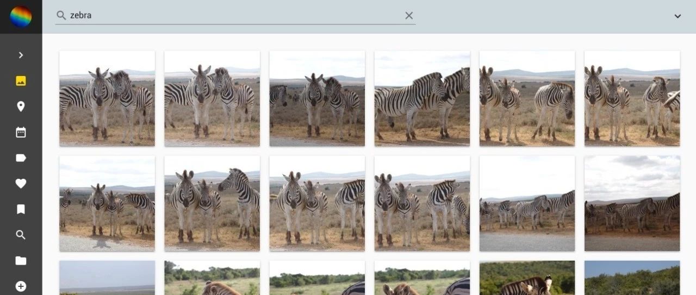Viewport: 696px width, 295px height.
Task: Click the magnifier icon in search bar
Action: coord(61,15)
